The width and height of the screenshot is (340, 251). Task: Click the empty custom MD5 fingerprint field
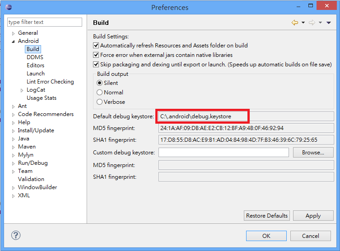[x=246, y=165]
